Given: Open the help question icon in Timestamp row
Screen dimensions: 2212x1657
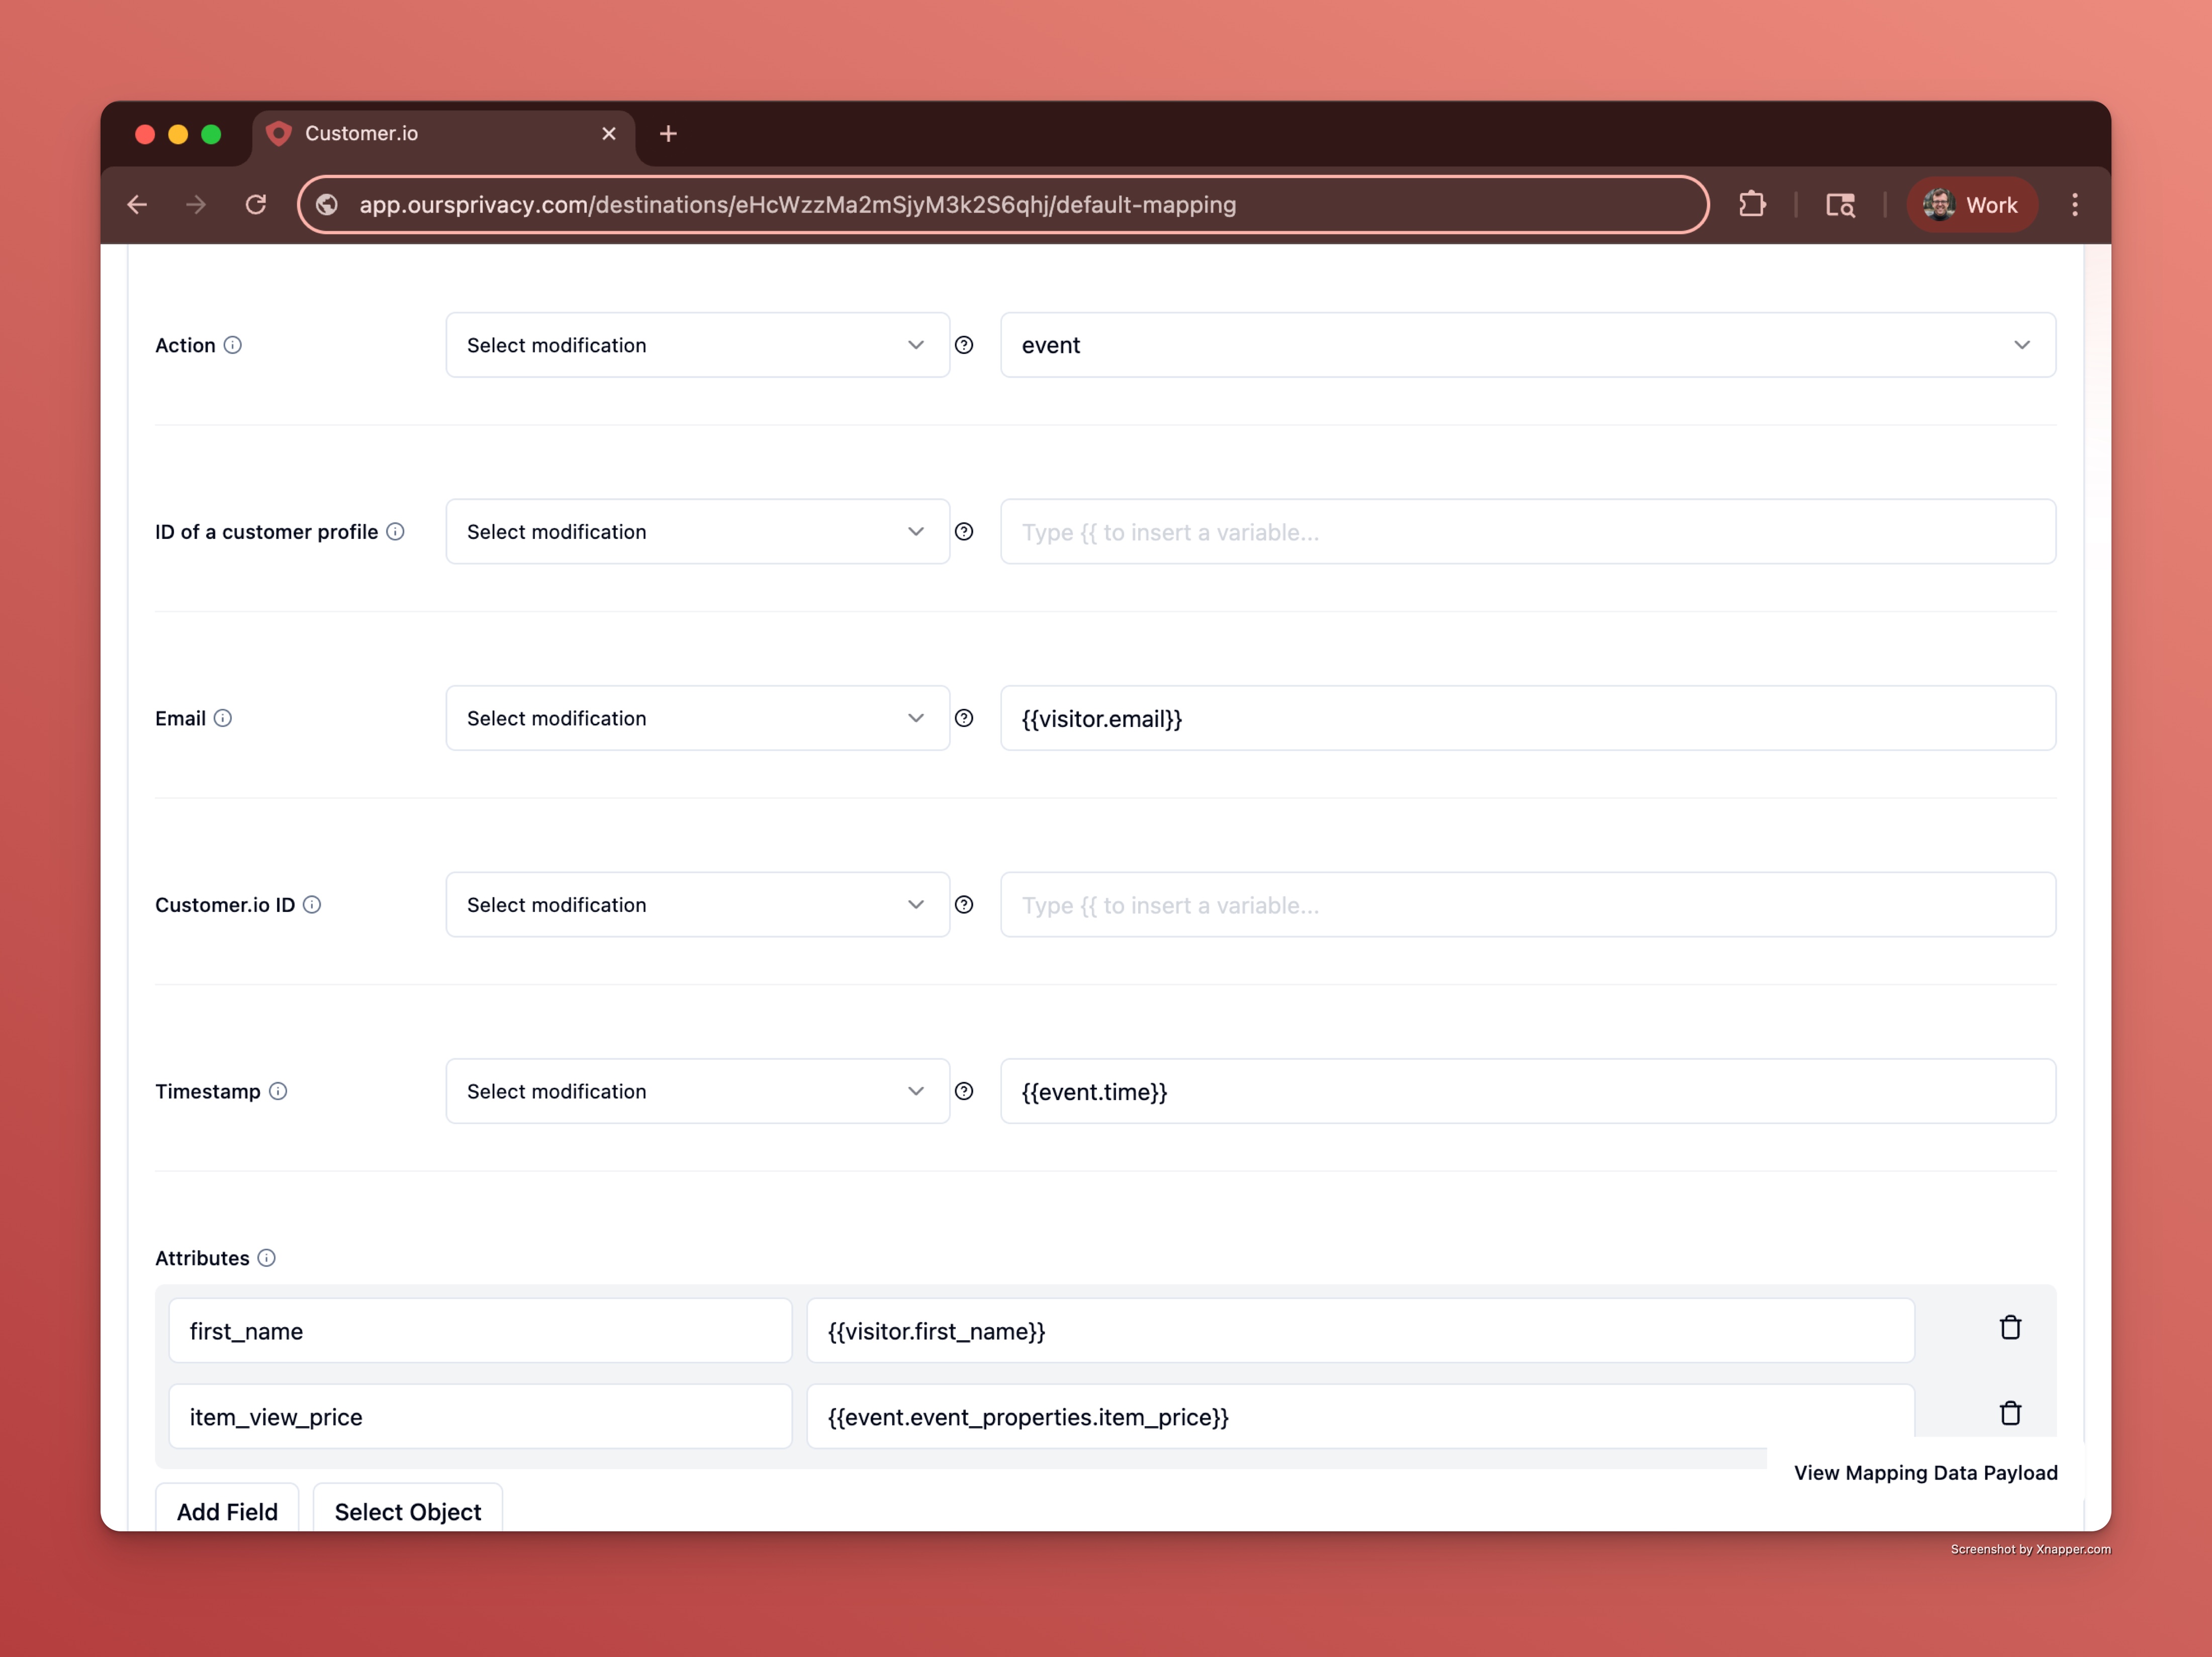Looking at the screenshot, I should pos(964,1091).
